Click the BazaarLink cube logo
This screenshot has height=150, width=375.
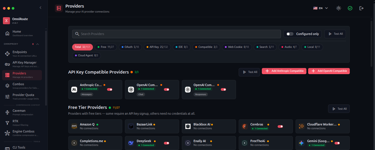(131, 126)
